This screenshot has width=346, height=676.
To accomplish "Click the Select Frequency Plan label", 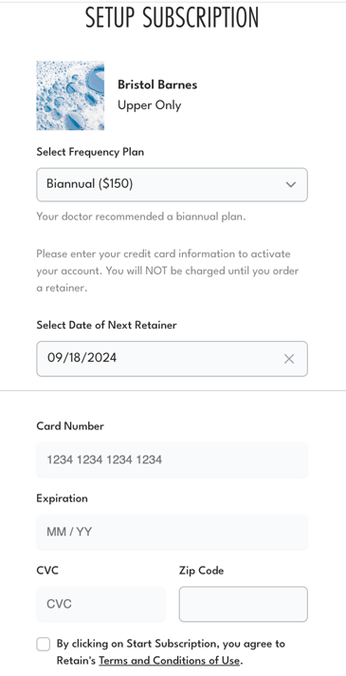I will click(x=90, y=152).
